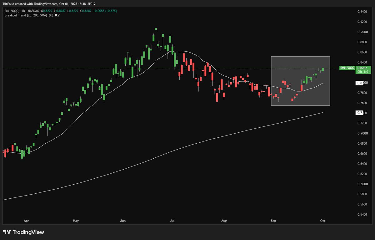
Task: Click the Jun label on time axis
Action: (x=123, y=221)
